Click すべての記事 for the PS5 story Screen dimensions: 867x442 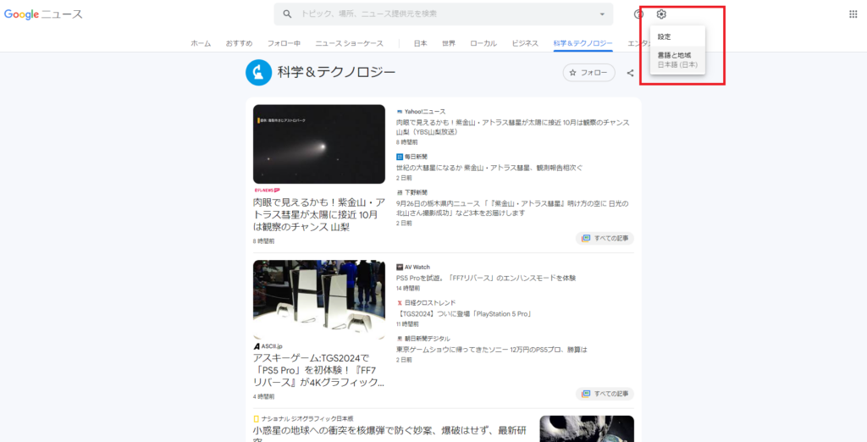pos(605,394)
